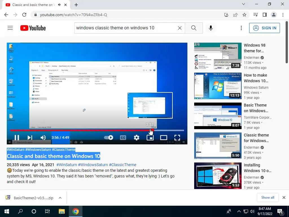Skip to the next video
Screen dimensions: 289x217
click(30, 138)
